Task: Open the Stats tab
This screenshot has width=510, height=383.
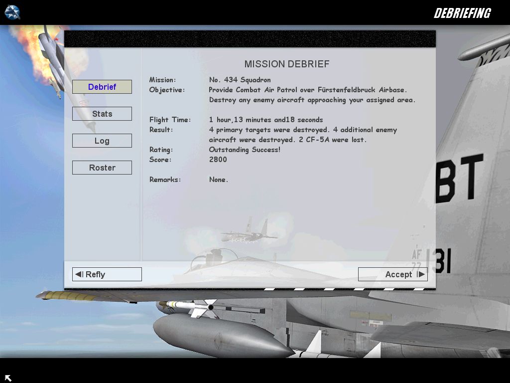Action: (102, 114)
